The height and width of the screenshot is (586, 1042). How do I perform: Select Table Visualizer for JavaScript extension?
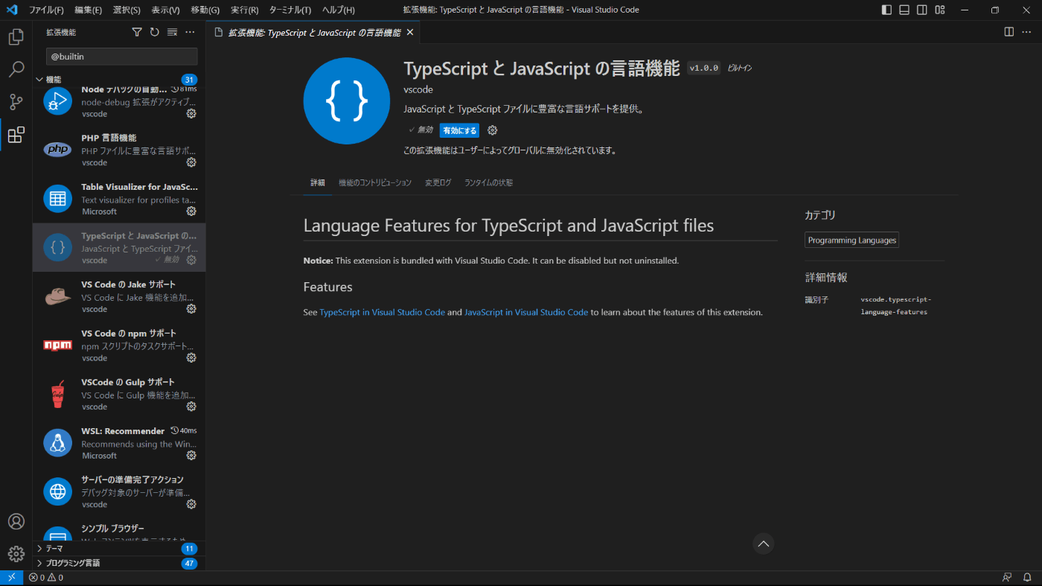(119, 199)
